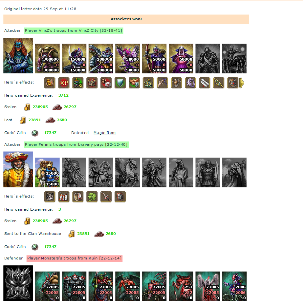Open Player Monsters's troops defender label
Viewport: 303px width, 305px height.
coord(75,258)
